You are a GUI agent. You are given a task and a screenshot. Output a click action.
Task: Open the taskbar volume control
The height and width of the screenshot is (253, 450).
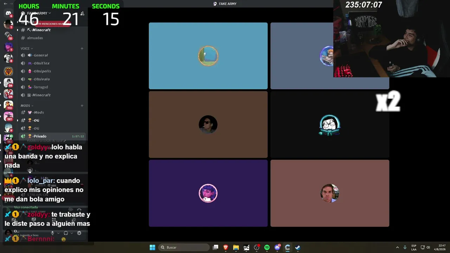coord(428,247)
